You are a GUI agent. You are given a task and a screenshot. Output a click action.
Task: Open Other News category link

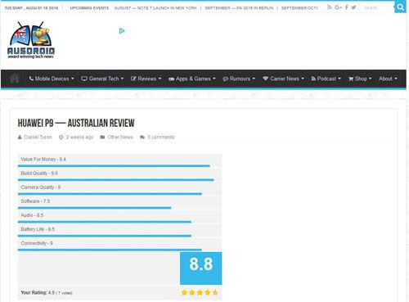[120, 137]
